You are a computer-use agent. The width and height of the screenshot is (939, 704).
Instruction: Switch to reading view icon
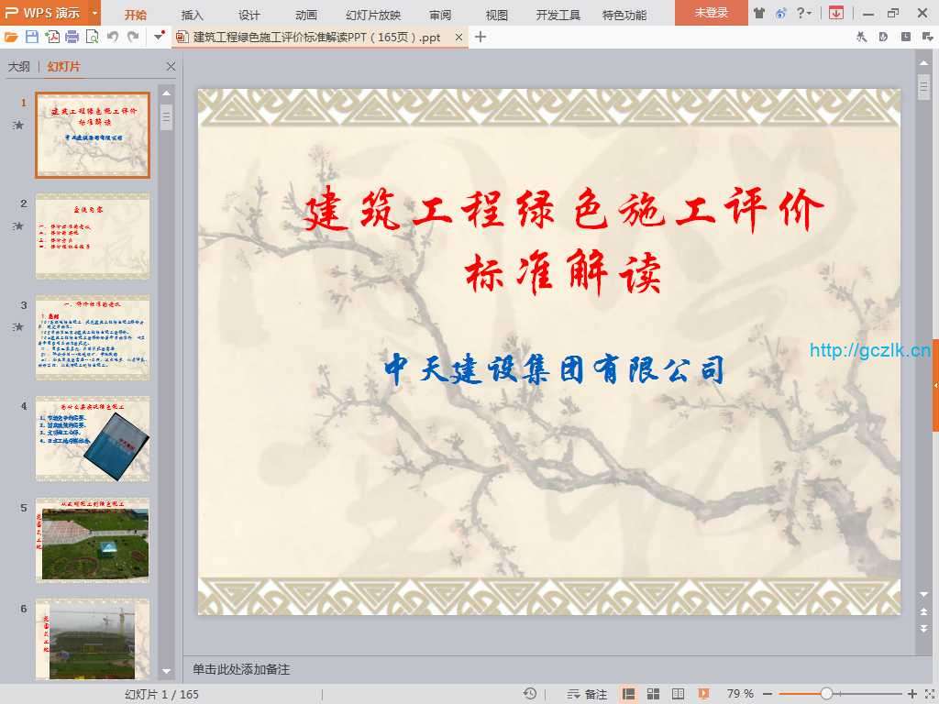679,694
